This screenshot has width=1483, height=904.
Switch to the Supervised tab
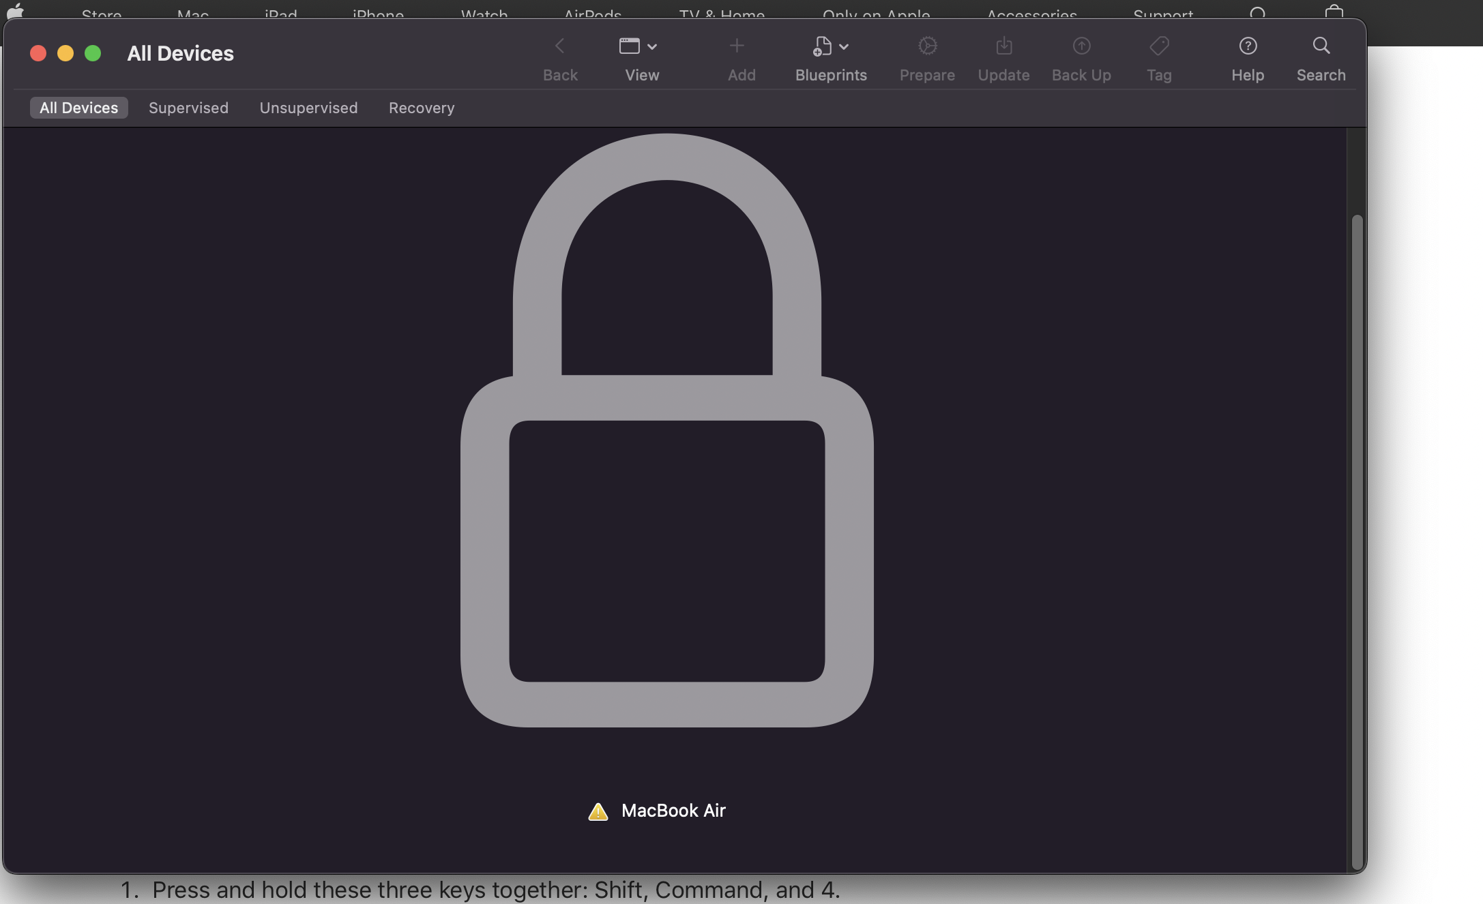click(x=188, y=108)
